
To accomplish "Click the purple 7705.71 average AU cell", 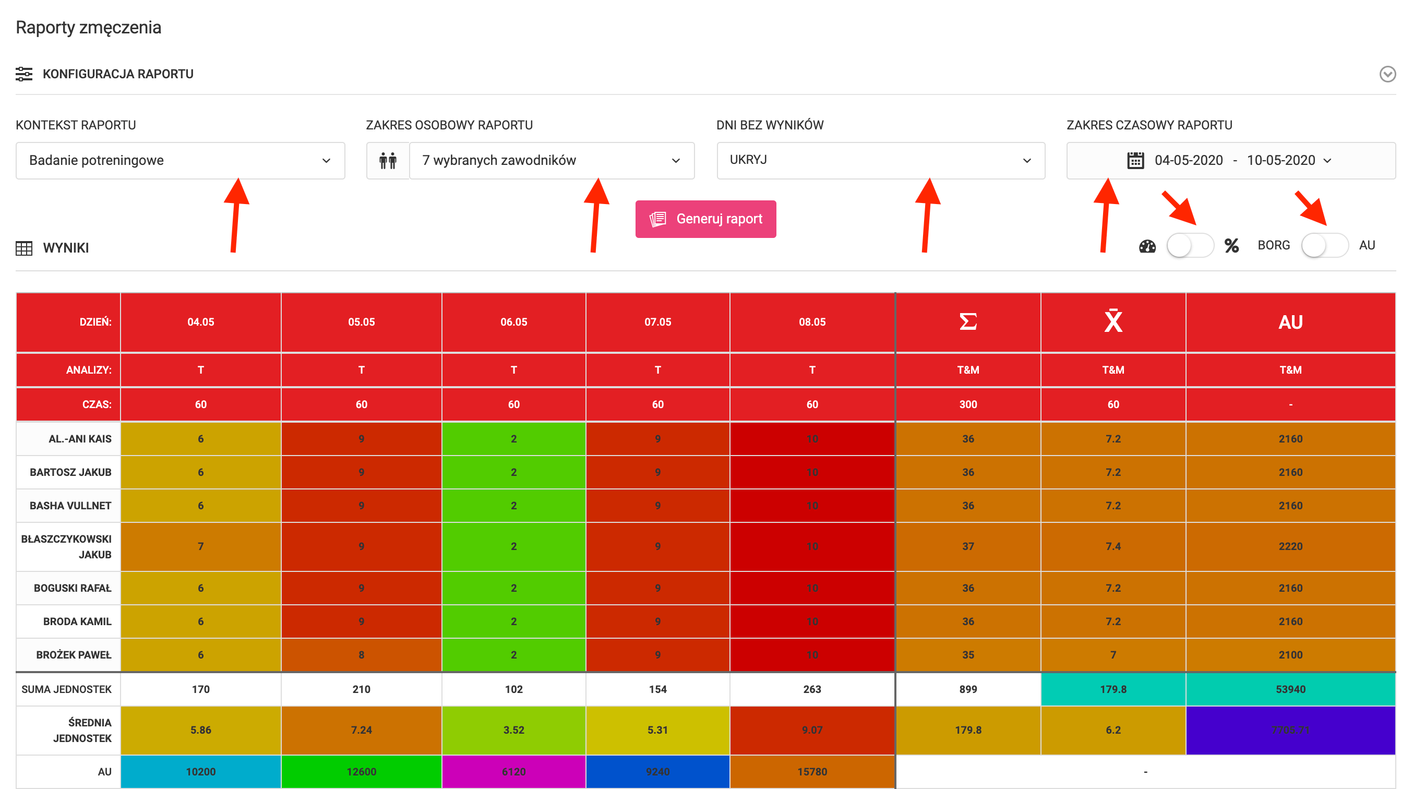I will point(1290,730).
